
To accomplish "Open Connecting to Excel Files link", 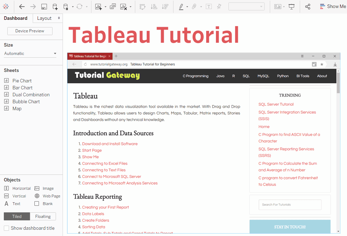I will (105, 163).
